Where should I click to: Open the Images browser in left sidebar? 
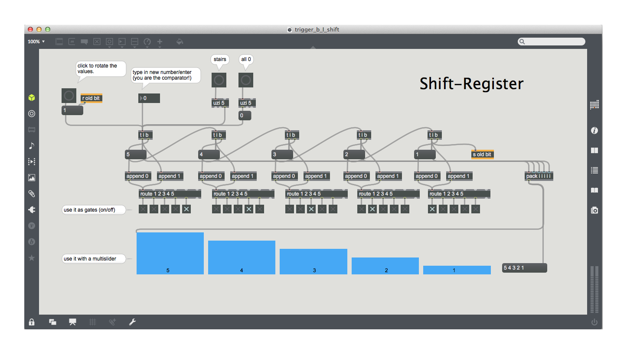[32, 178]
